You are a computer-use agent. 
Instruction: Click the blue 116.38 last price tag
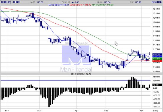point(157,55)
